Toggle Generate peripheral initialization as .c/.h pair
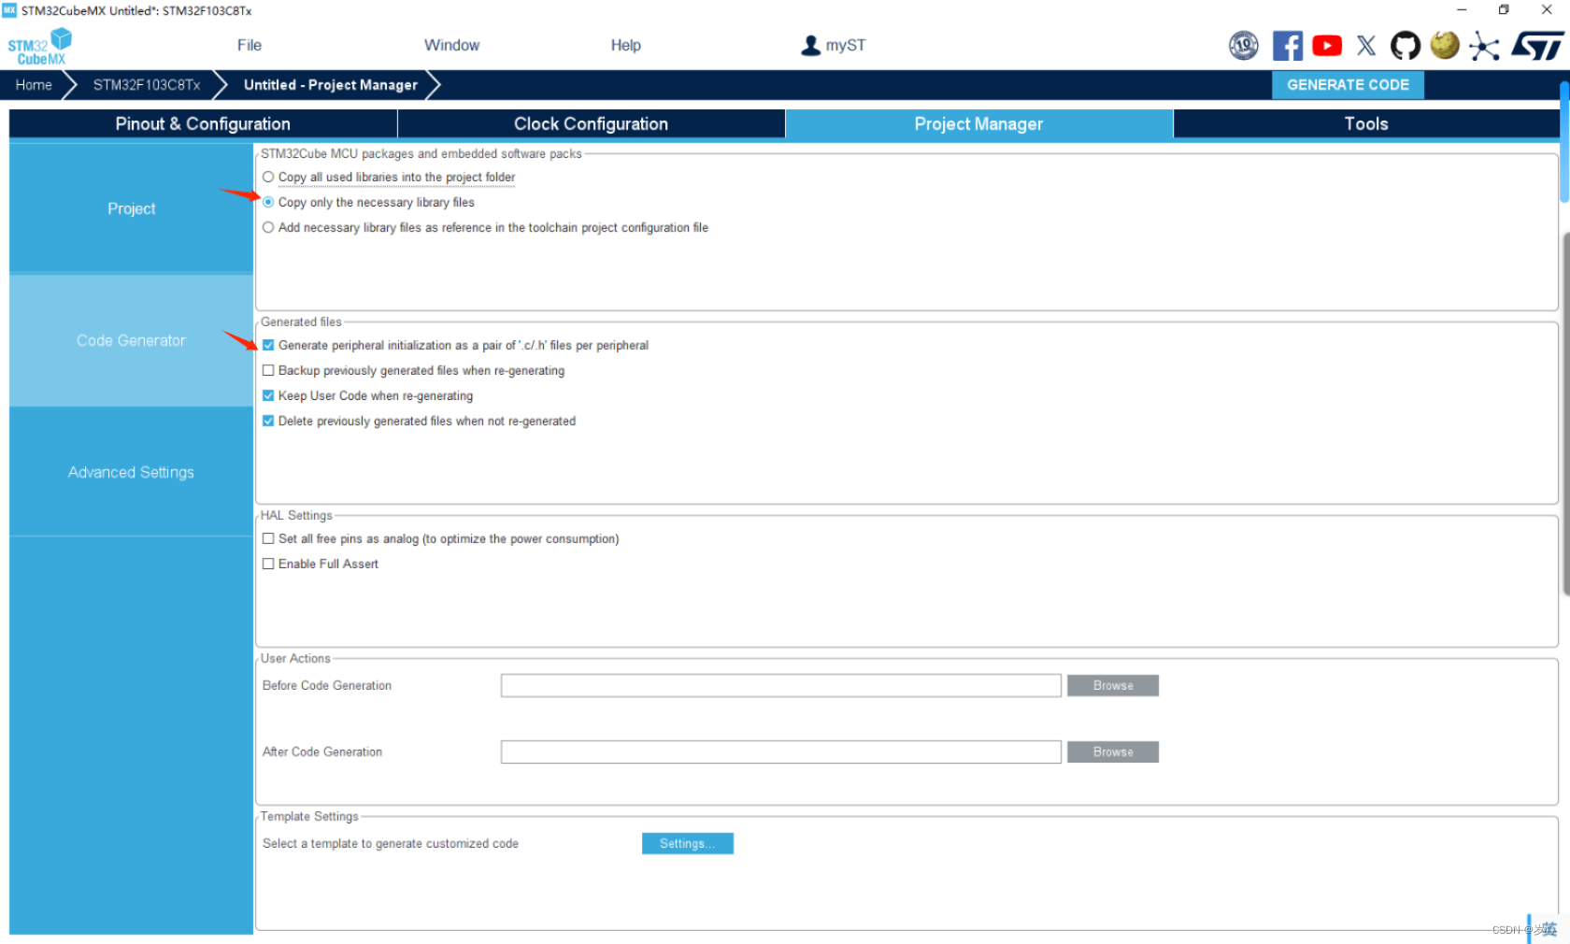This screenshot has height=944, width=1570. pyautogui.click(x=268, y=345)
